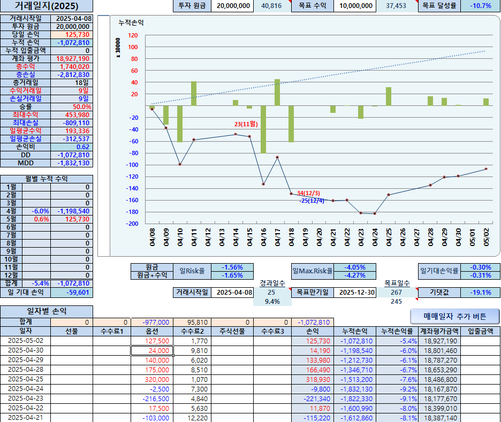Select the 총수익 value 1,740,020

pos(72,67)
